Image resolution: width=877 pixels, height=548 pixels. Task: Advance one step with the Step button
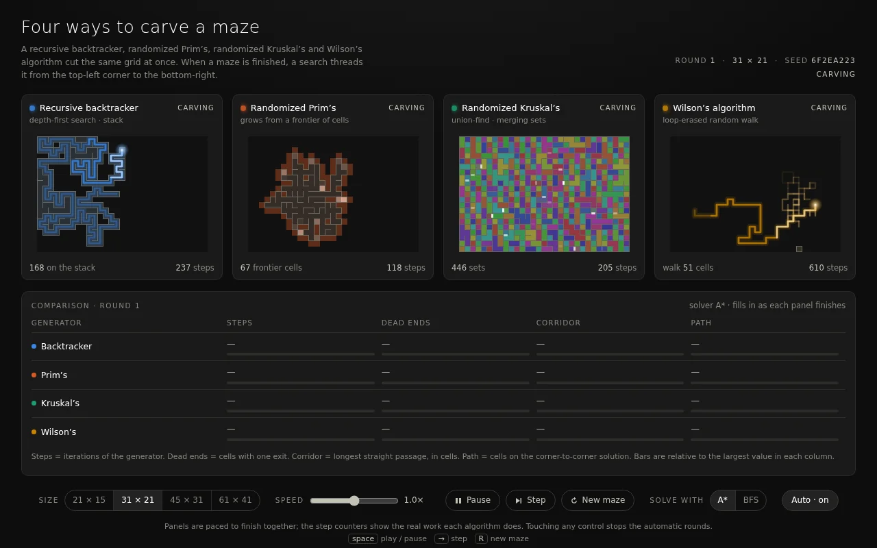pyautogui.click(x=530, y=500)
